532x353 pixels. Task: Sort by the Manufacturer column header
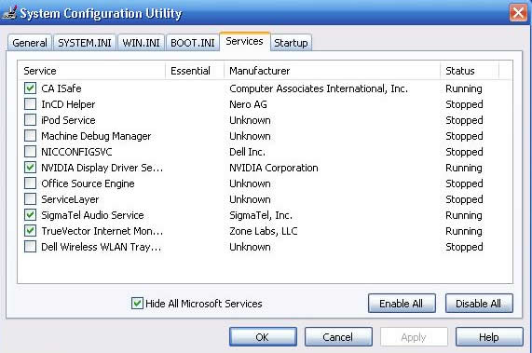pyautogui.click(x=332, y=71)
